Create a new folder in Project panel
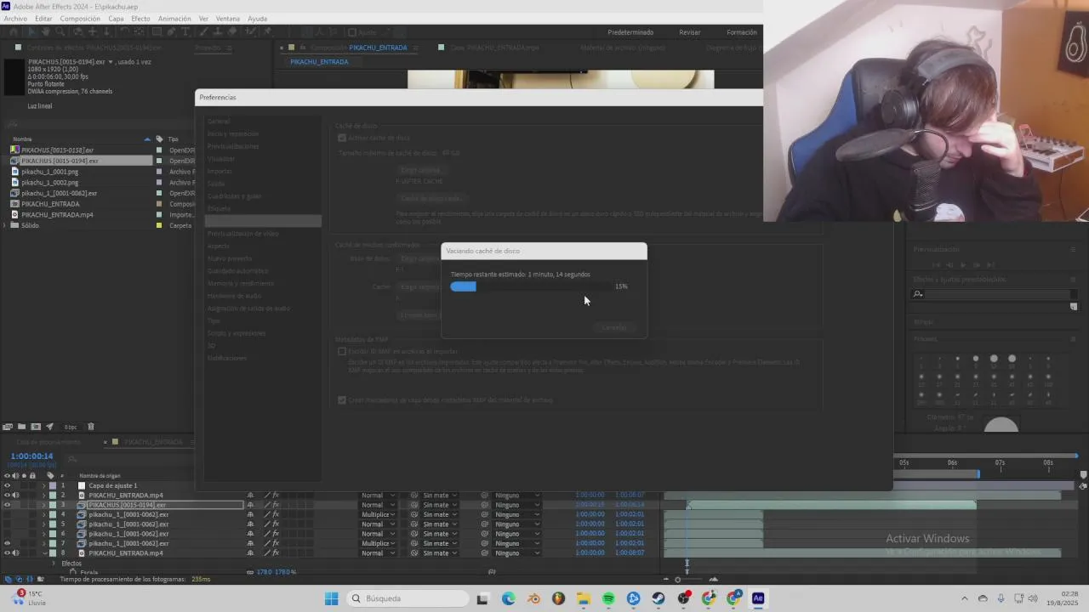1089x612 pixels. click(x=22, y=427)
